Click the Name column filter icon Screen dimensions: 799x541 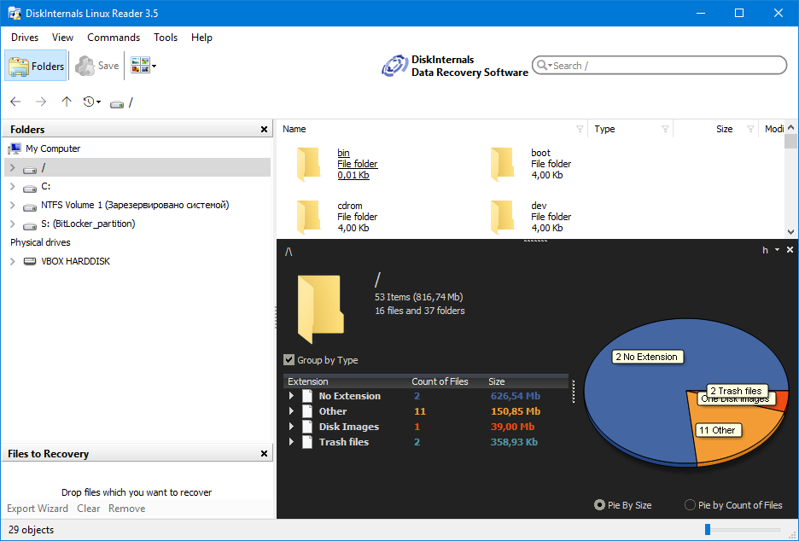point(580,130)
